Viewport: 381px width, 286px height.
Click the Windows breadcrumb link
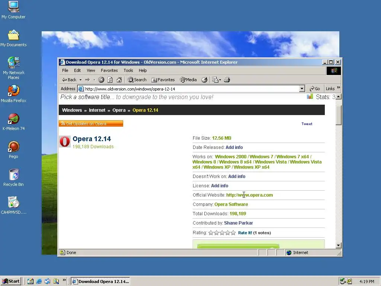(x=72, y=110)
